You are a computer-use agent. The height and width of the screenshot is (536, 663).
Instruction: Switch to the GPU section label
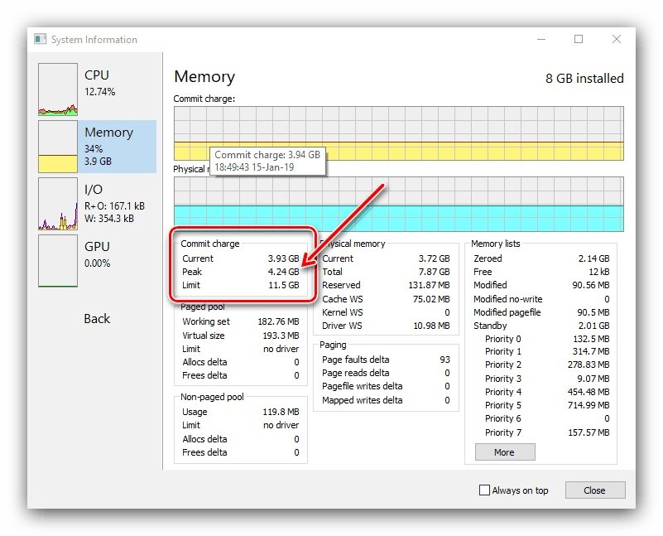(x=97, y=246)
